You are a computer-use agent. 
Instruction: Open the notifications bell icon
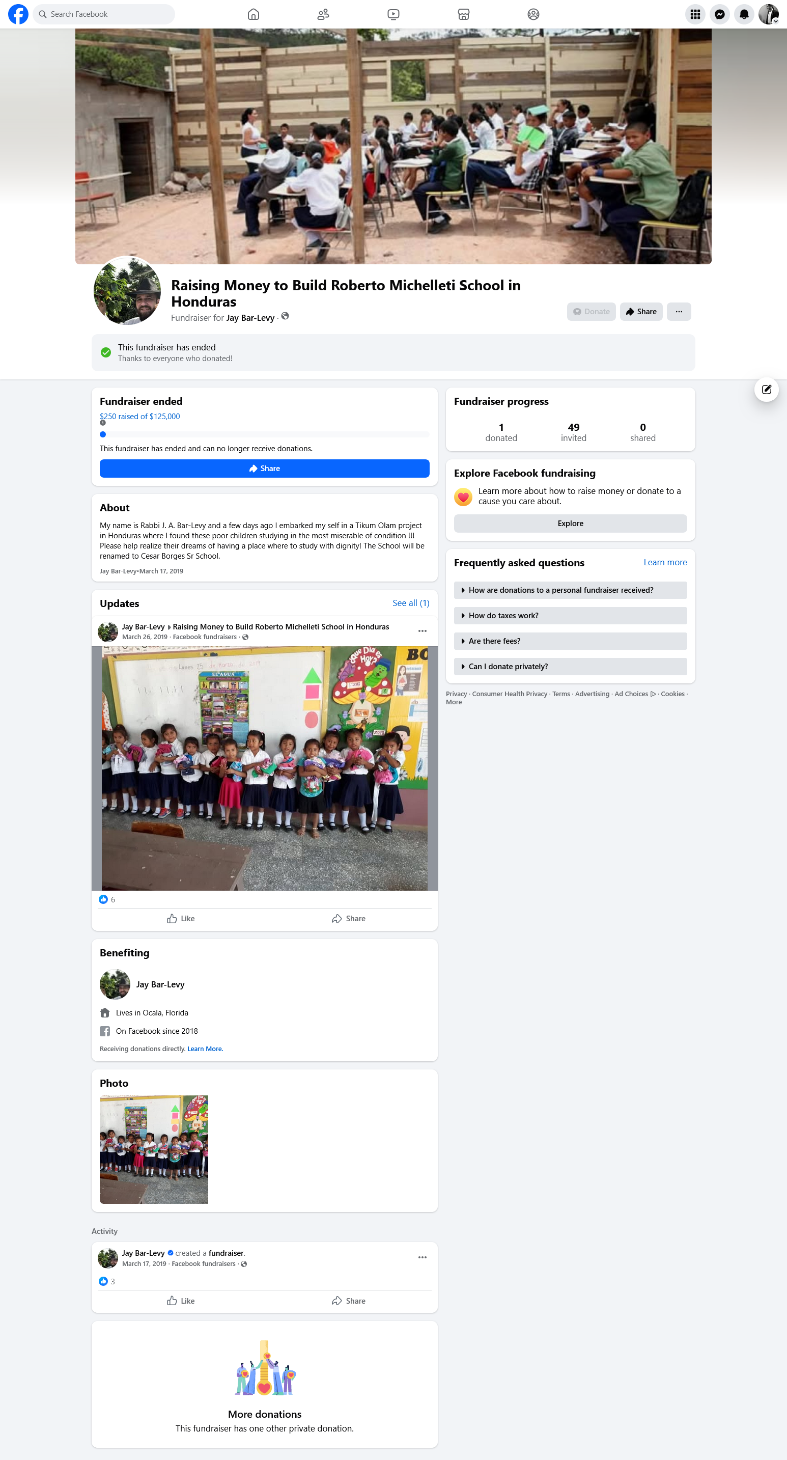point(744,14)
